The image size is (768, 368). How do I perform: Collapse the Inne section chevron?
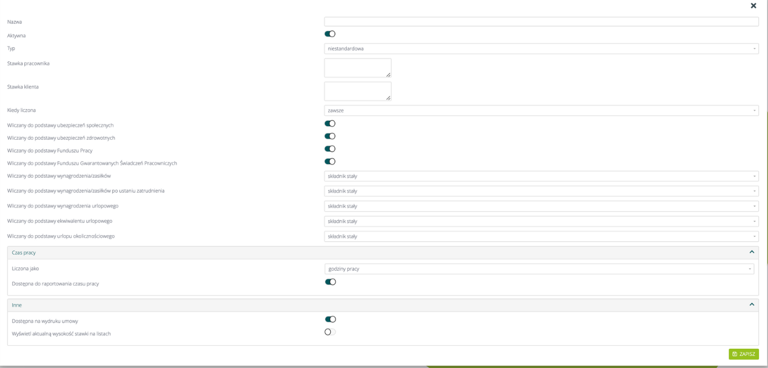click(752, 305)
